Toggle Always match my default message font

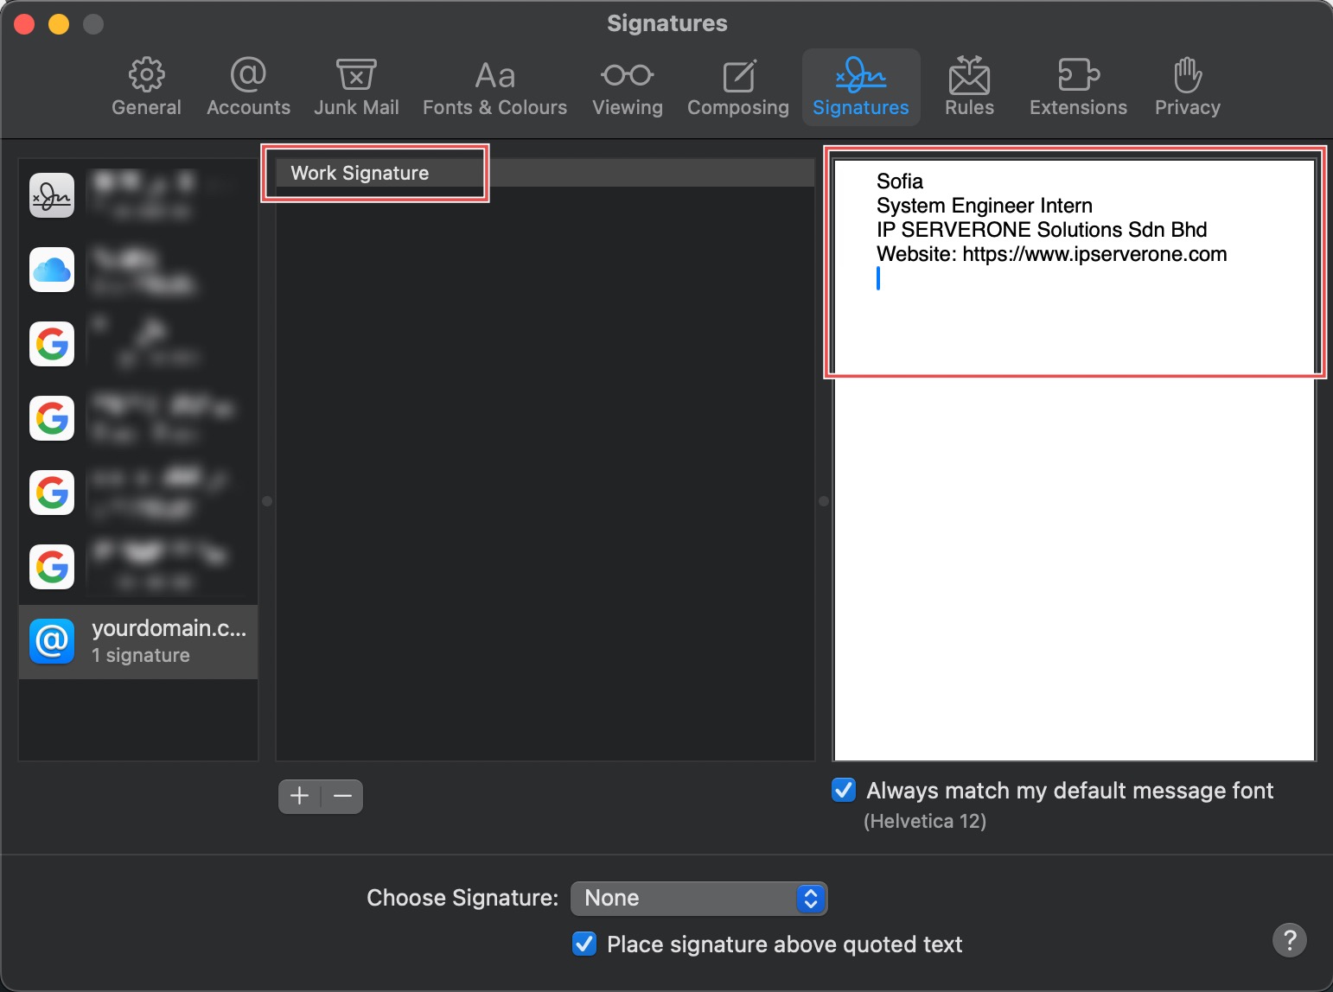(x=844, y=790)
